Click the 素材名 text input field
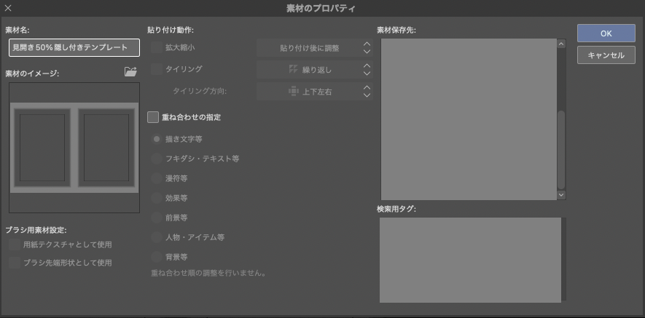The height and width of the screenshot is (318, 645). click(x=74, y=47)
